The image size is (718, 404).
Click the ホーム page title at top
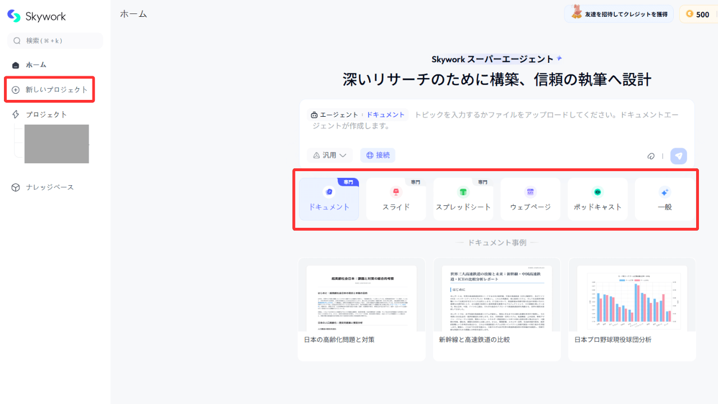[134, 14]
